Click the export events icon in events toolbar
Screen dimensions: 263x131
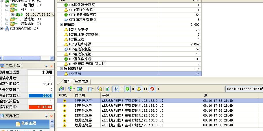[62, 89]
